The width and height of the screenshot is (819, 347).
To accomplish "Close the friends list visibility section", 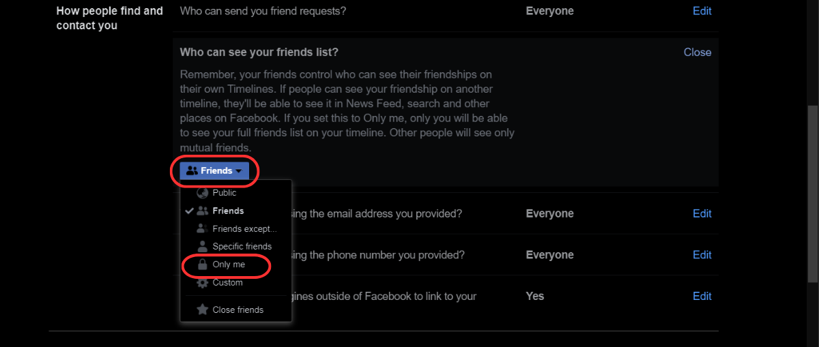I will [697, 52].
